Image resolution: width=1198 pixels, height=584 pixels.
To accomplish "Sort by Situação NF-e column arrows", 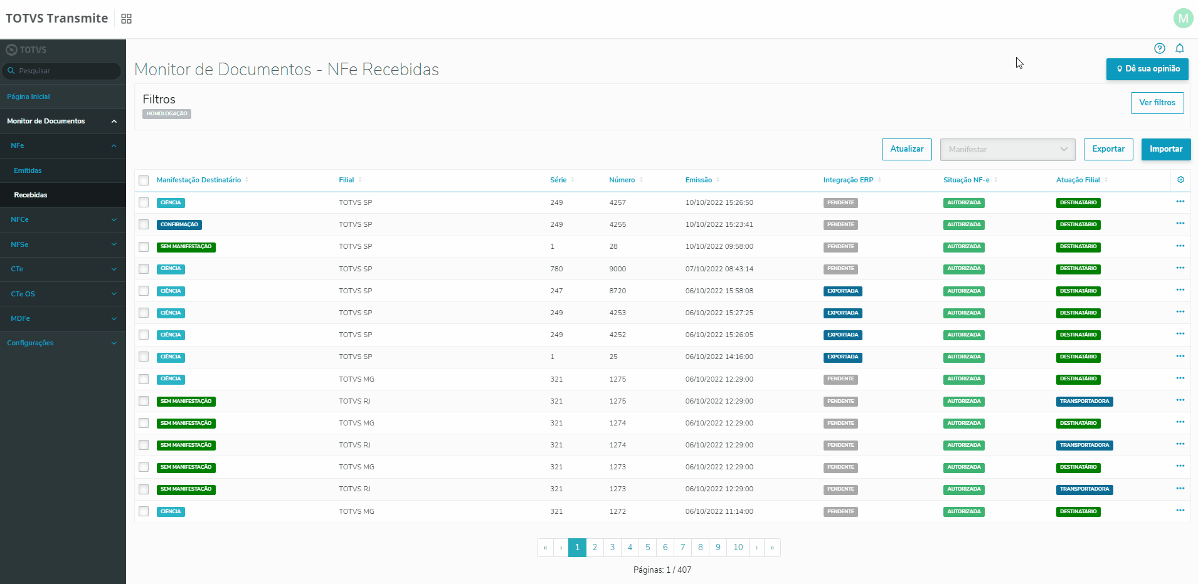I will point(996,180).
